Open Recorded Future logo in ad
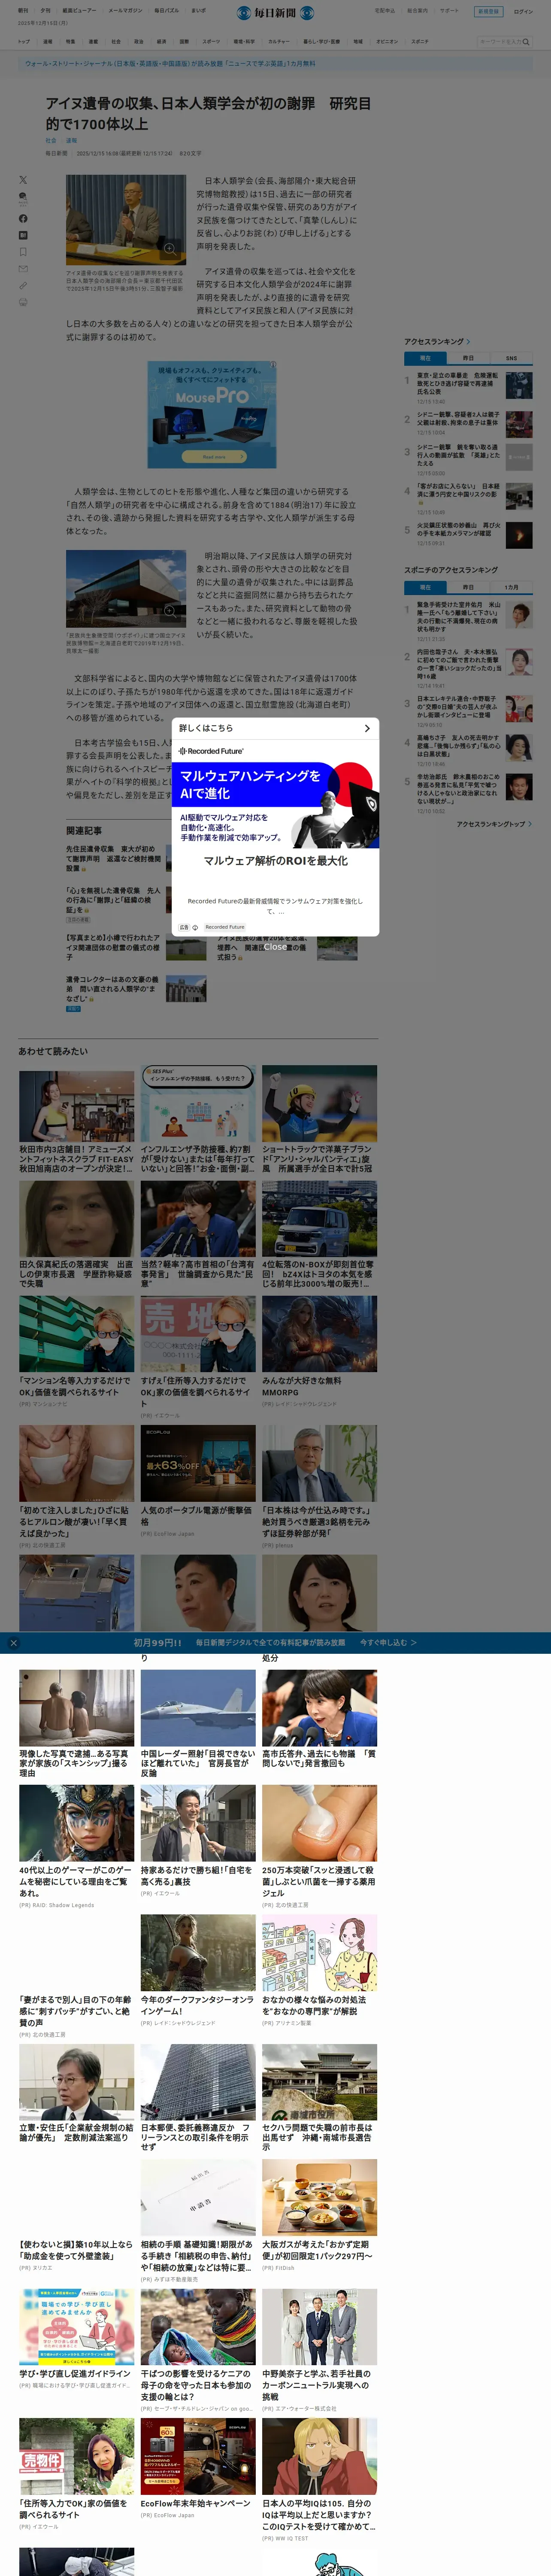Image resolution: width=551 pixels, height=2576 pixels. pos(211,751)
